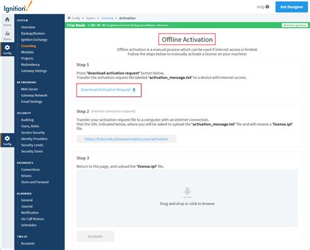
Task: Click the Get Designer button
Action: click(x=292, y=7)
